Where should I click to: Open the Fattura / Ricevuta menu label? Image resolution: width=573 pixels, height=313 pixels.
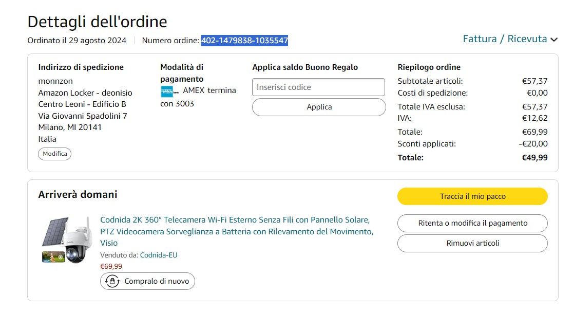click(505, 39)
